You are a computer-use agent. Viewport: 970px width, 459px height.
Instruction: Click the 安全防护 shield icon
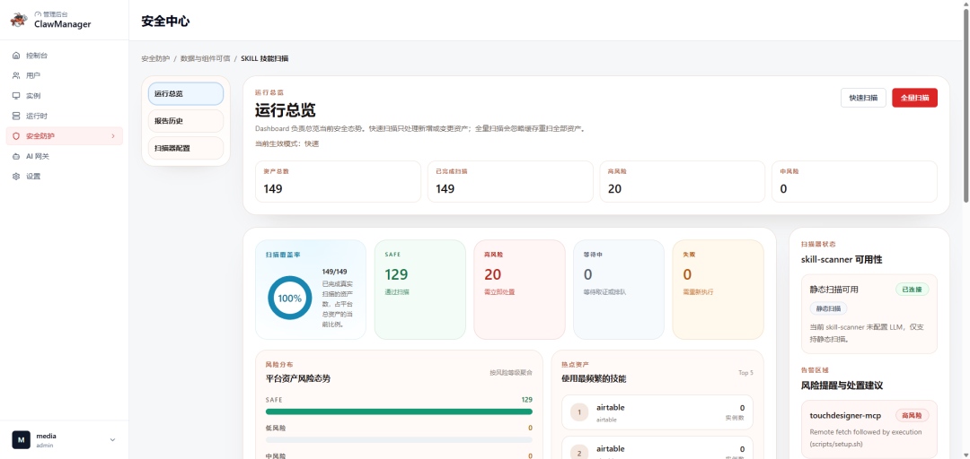pyautogui.click(x=16, y=136)
